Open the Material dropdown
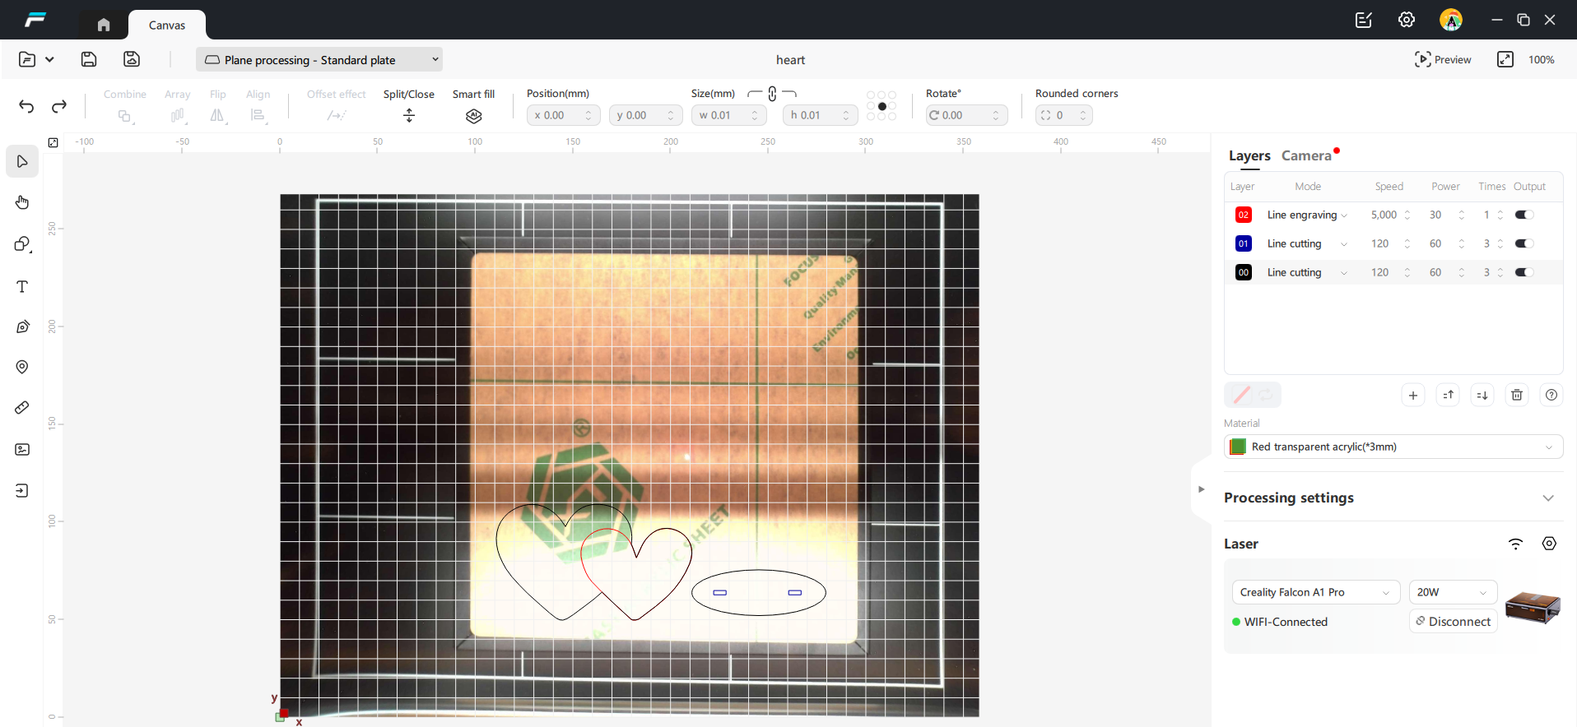1577x727 pixels. coord(1393,447)
